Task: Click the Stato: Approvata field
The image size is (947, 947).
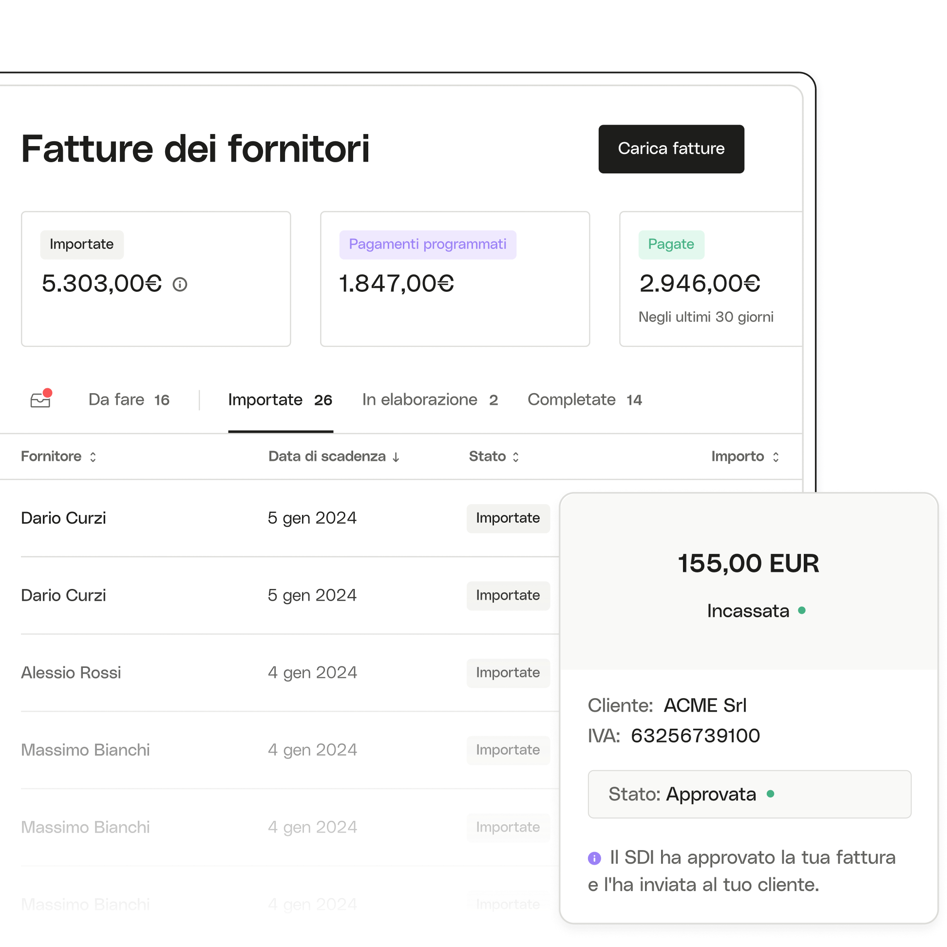Action: (749, 794)
